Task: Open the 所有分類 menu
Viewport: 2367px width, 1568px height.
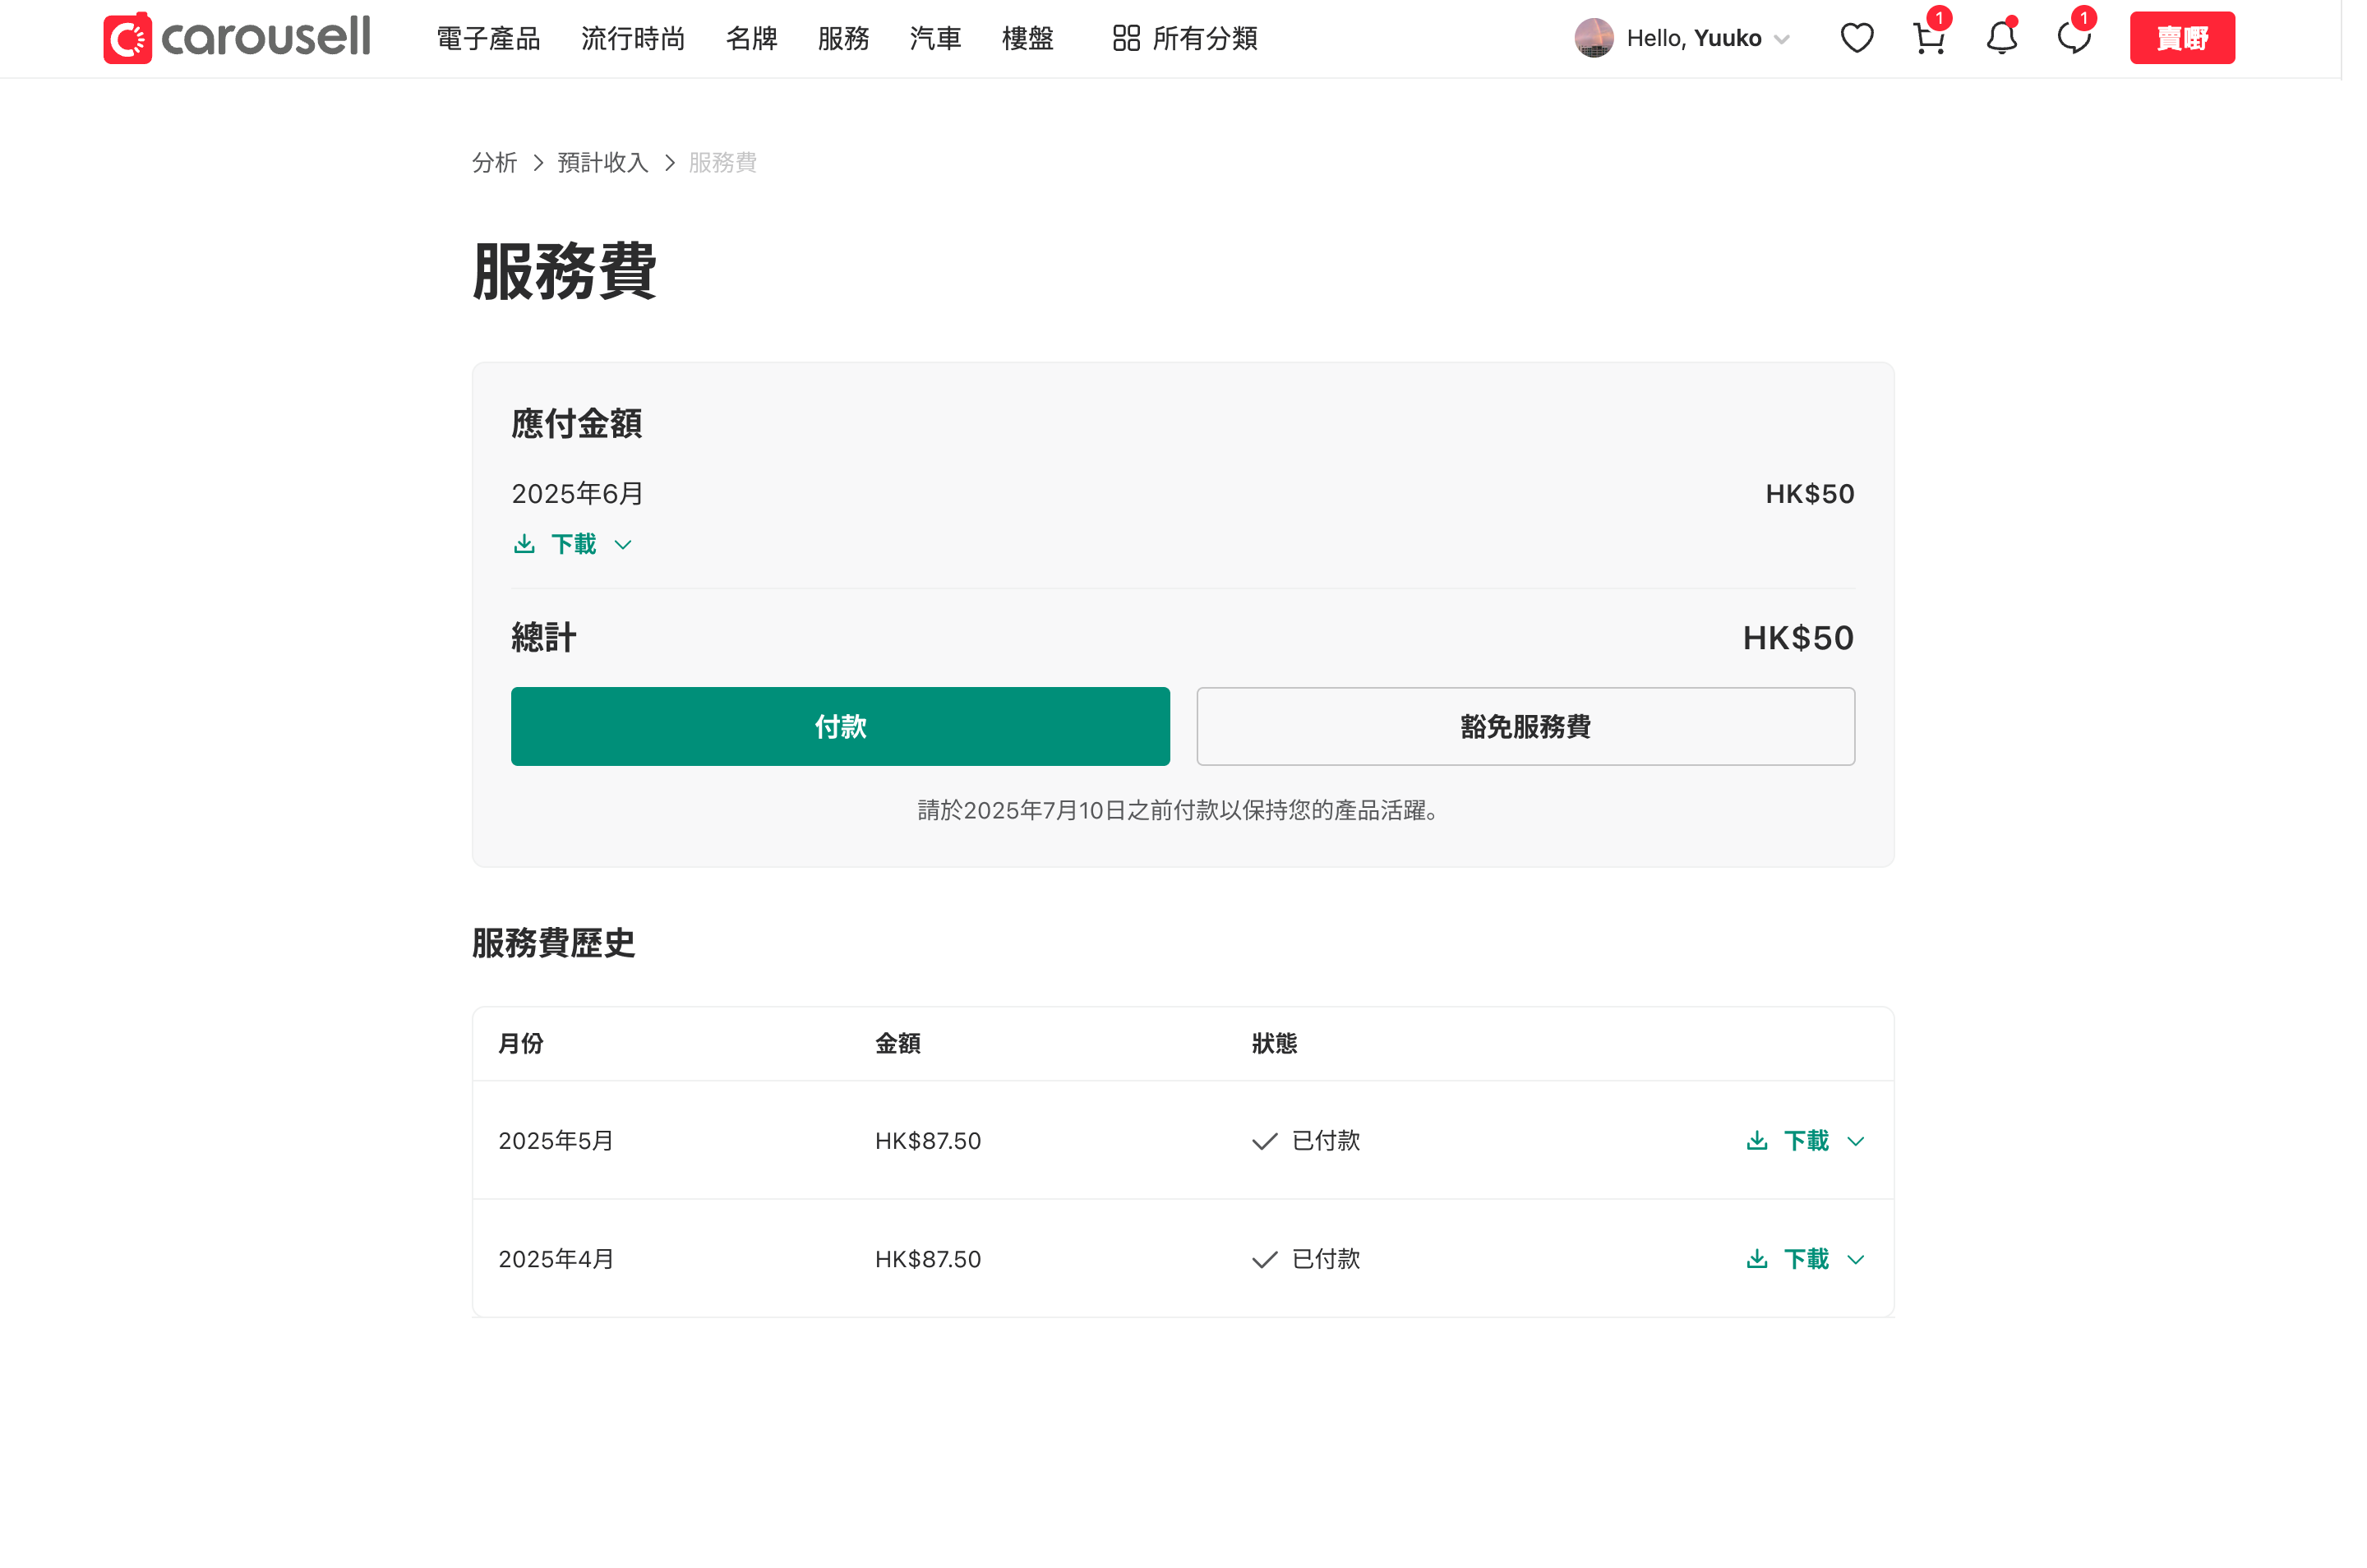Action: pyautogui.click(x=1185, y=38)
